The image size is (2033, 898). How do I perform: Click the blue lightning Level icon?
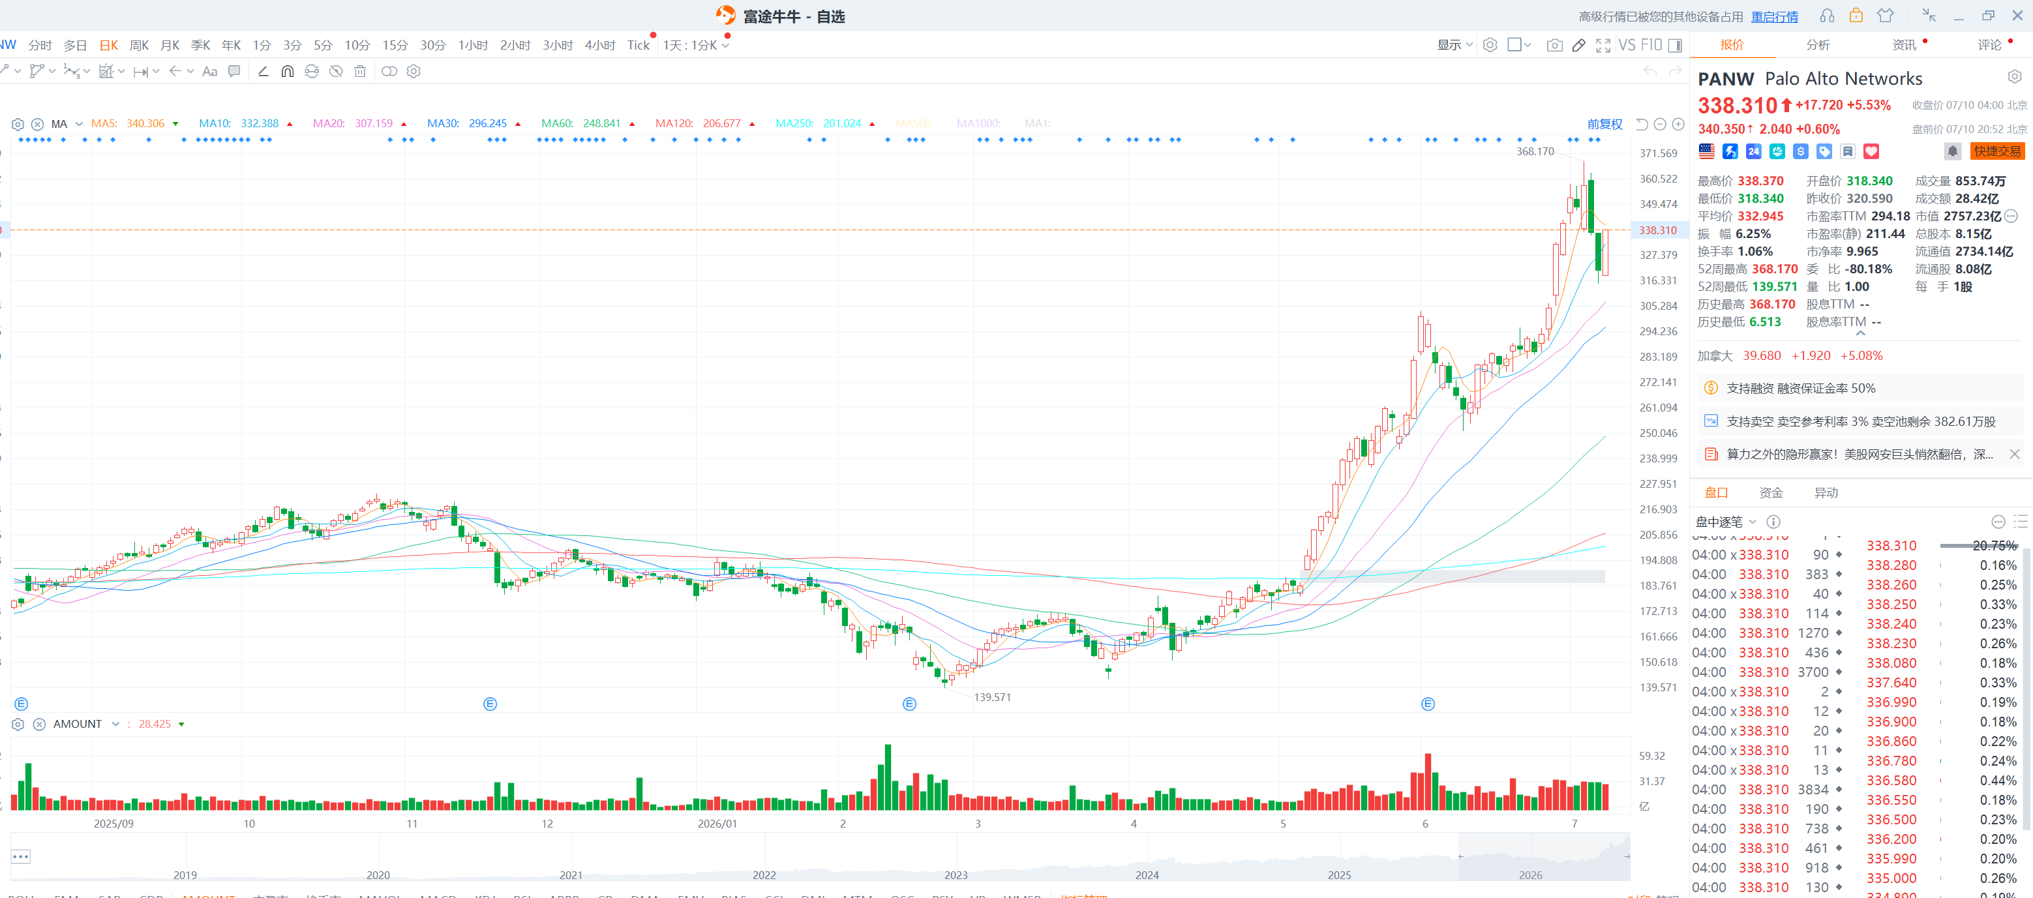tap(1730, 151)
